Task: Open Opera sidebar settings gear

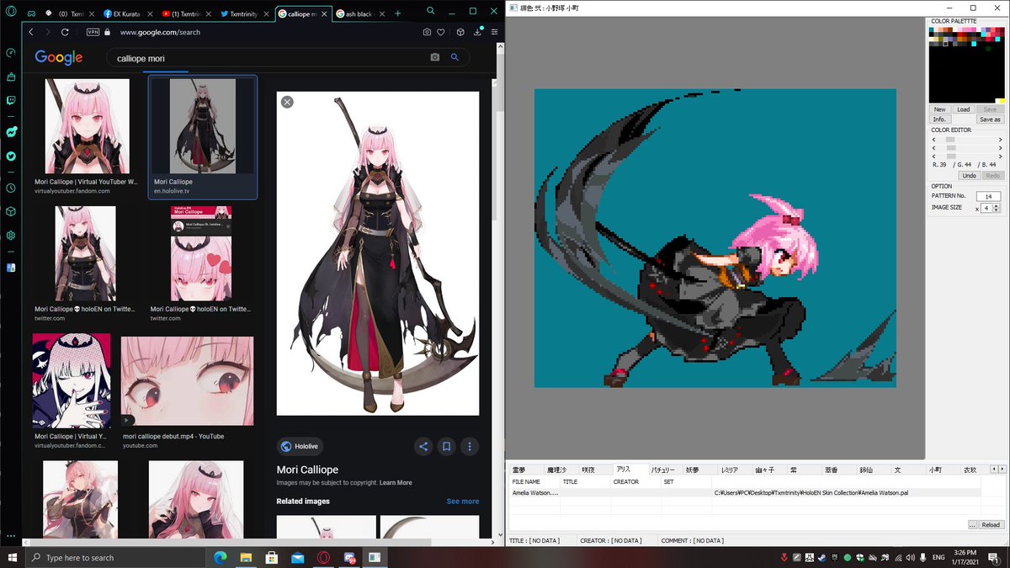Action: 11,236
